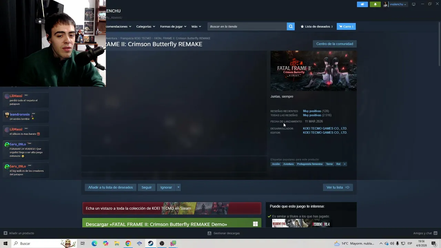441x248 pixels.
Task: Click the taskbar clock showing 19:56
Action: click(x=421, y=244)
